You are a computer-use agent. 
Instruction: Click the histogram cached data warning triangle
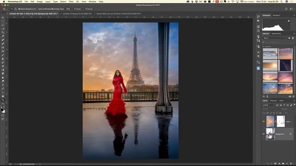[x=289, y=21]
